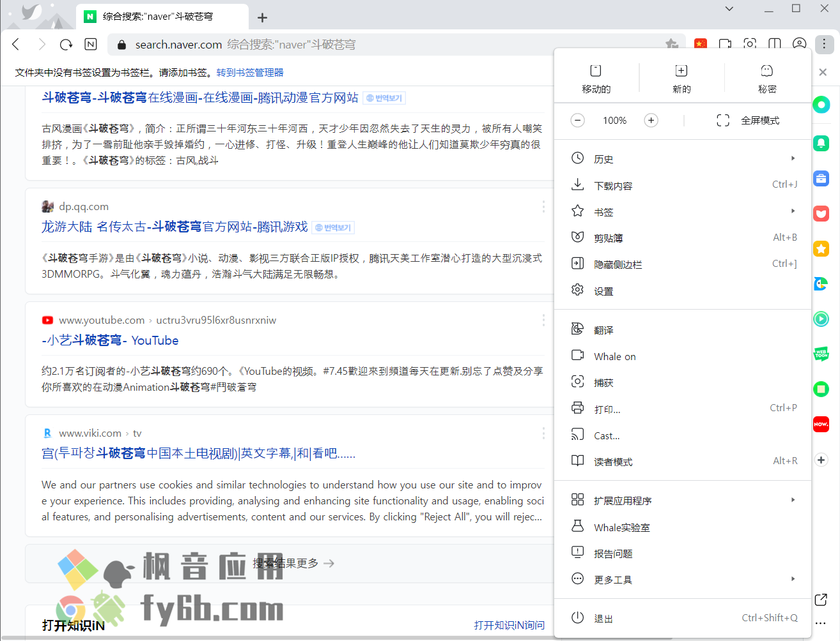
Task: Open 斗破苍穹 腾讯动漫官方网站 result link
Action: pyautogui.click(x=200, y=98)
